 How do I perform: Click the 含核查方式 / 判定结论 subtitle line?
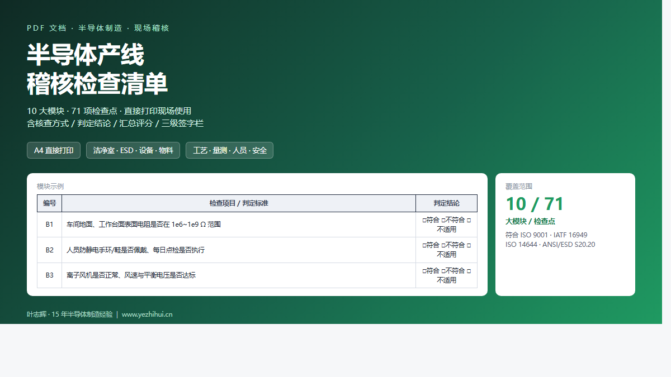tap(115, 123)
